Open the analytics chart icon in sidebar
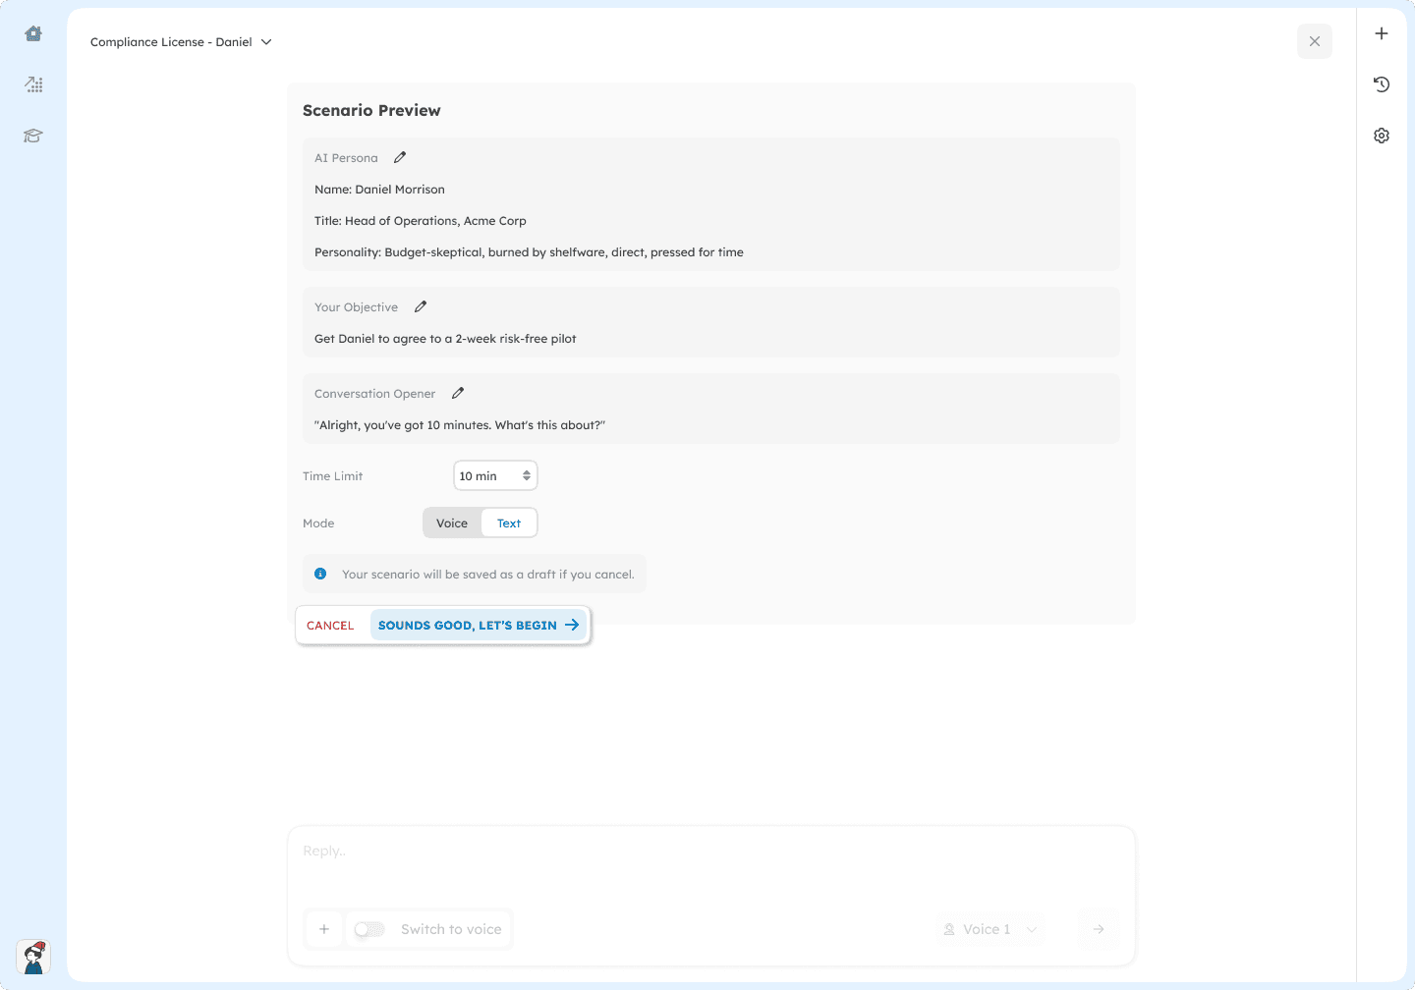The height and width of the screenshot is (990, 1415). coord(33,84)
